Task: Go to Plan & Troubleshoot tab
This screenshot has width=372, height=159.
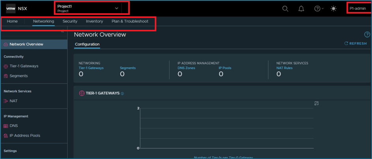Action: [x=130, y=21]
